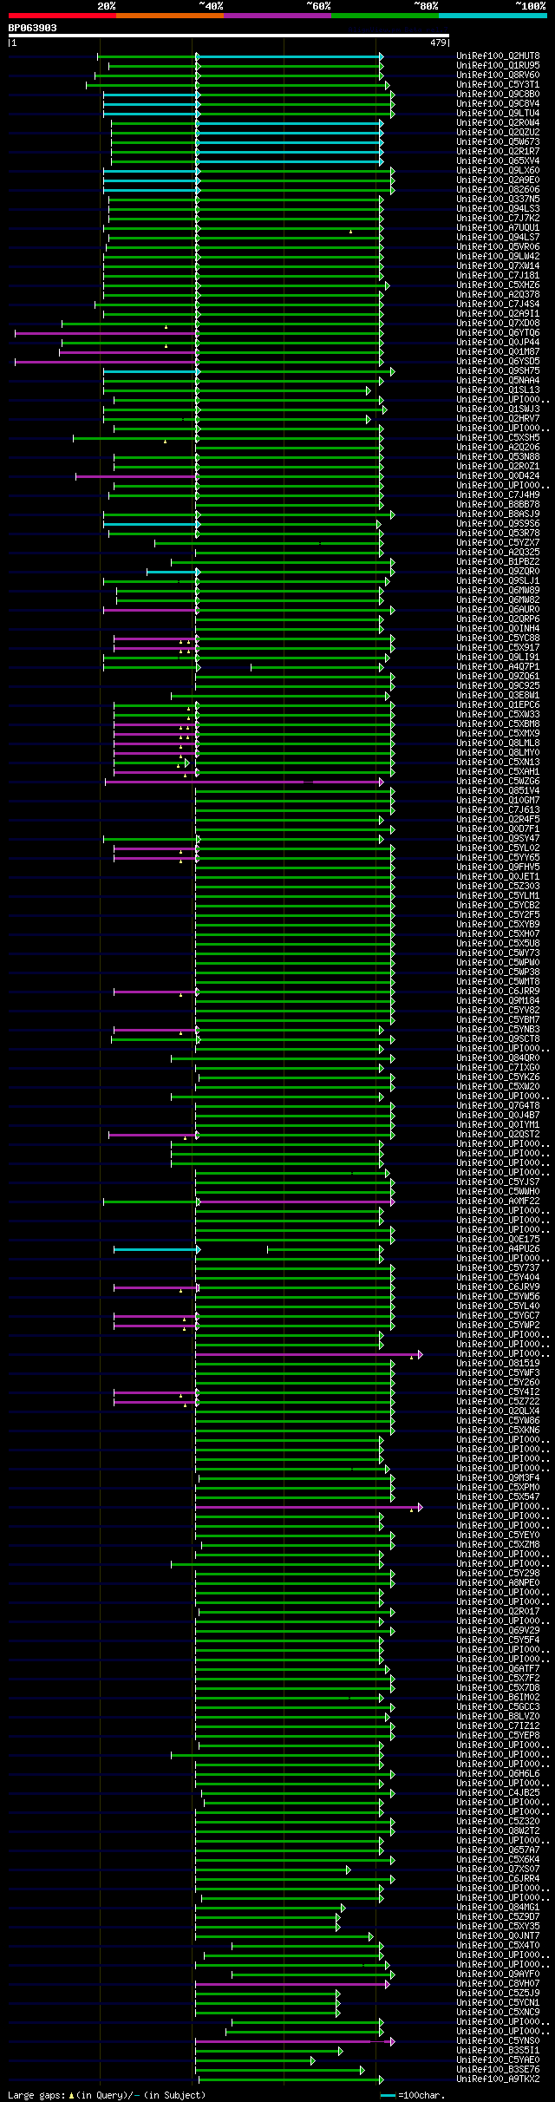The height and width of the screenshot is (2102, 555).
Task: Select label UniRef100_B8ASJ9
Action: 498,514
